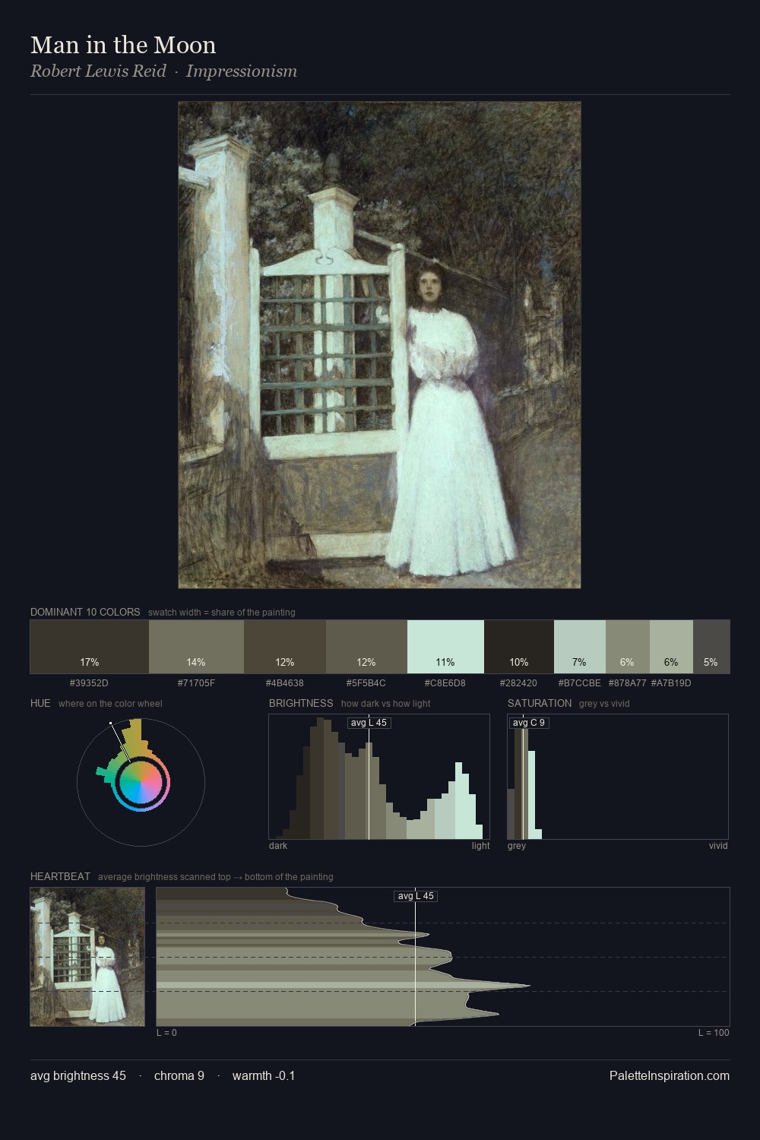Choose the 12% swatch above #5F5B4C
This screenshot has height=1140, width=760.
(366, 647)
